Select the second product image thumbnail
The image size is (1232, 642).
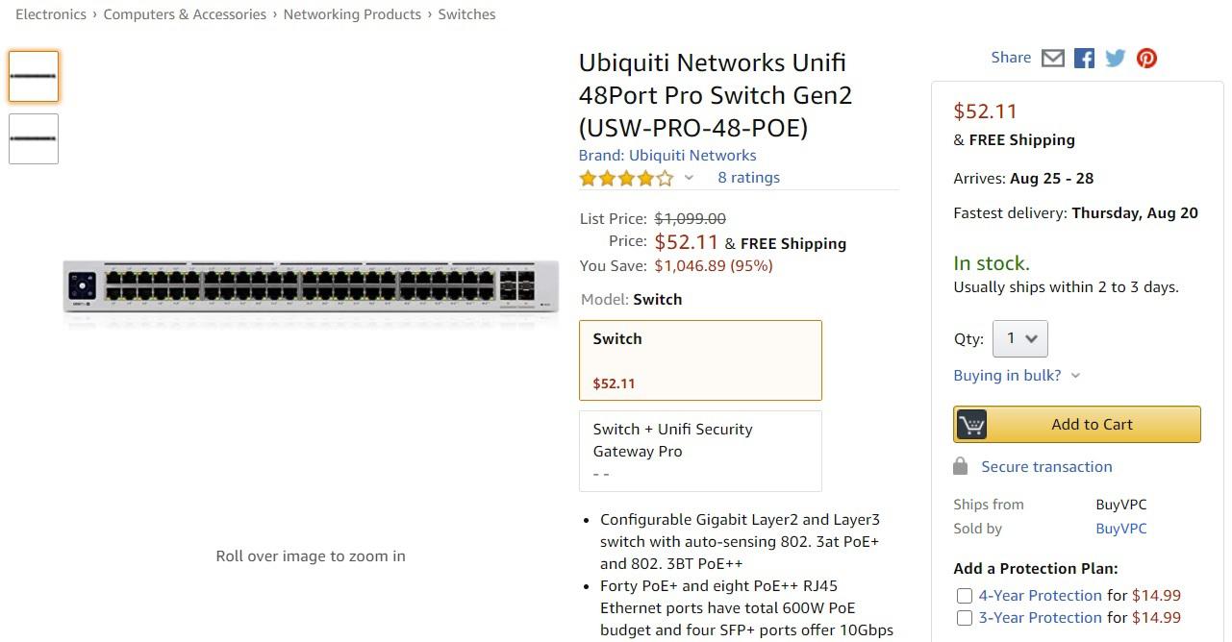point(33,138)
